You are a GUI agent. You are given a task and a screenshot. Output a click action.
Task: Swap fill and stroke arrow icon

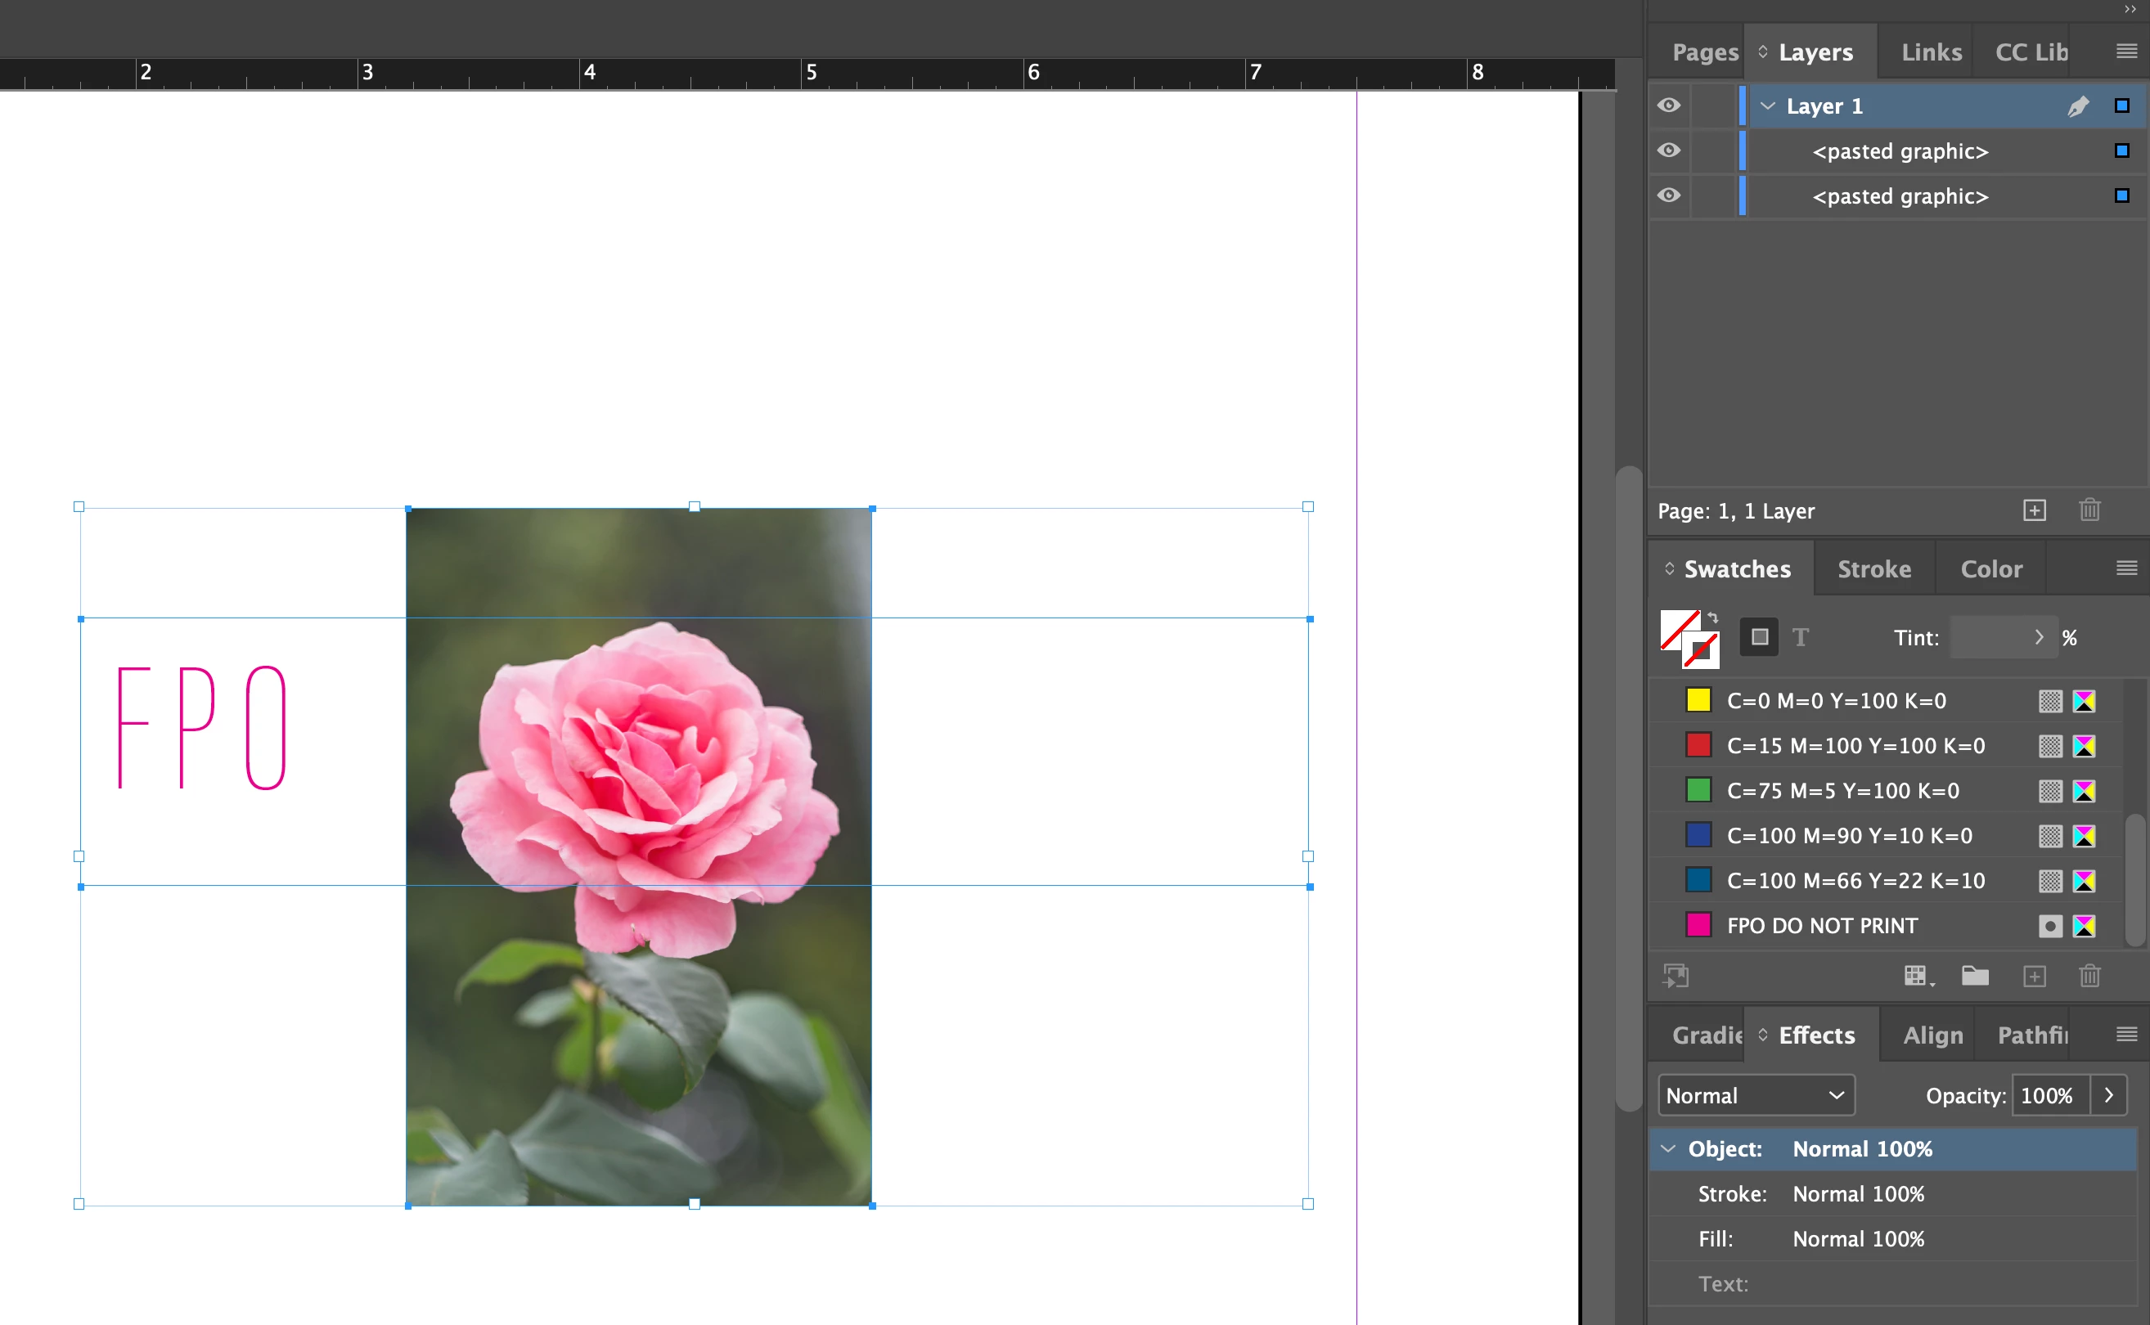1712,618
